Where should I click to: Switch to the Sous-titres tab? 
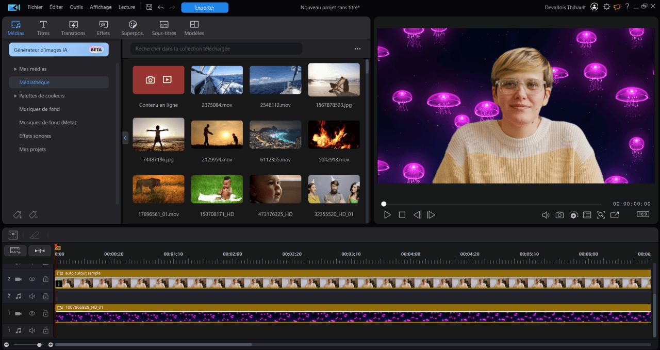pyautogui.click(x=164, y=28)
